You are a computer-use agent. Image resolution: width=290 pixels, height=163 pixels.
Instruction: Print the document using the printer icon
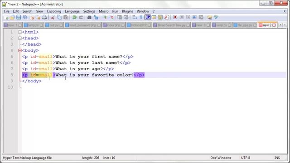(44, 17)
